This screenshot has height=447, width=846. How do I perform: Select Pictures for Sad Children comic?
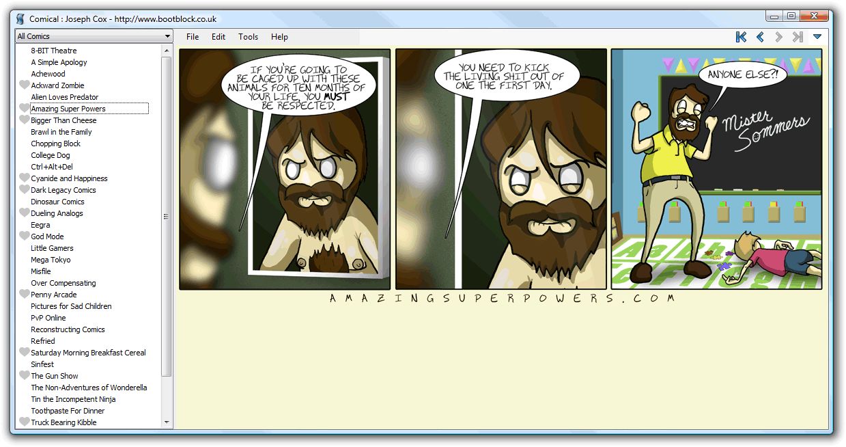[71, 306]
